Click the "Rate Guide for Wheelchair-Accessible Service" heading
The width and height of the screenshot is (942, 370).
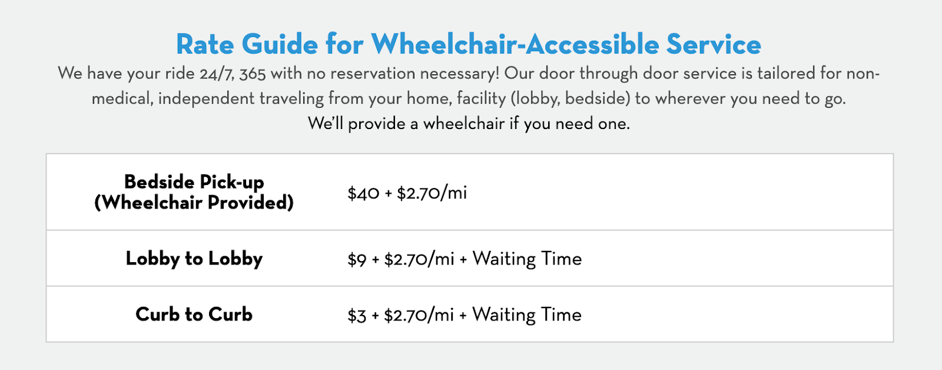click(x=469, y=44)
